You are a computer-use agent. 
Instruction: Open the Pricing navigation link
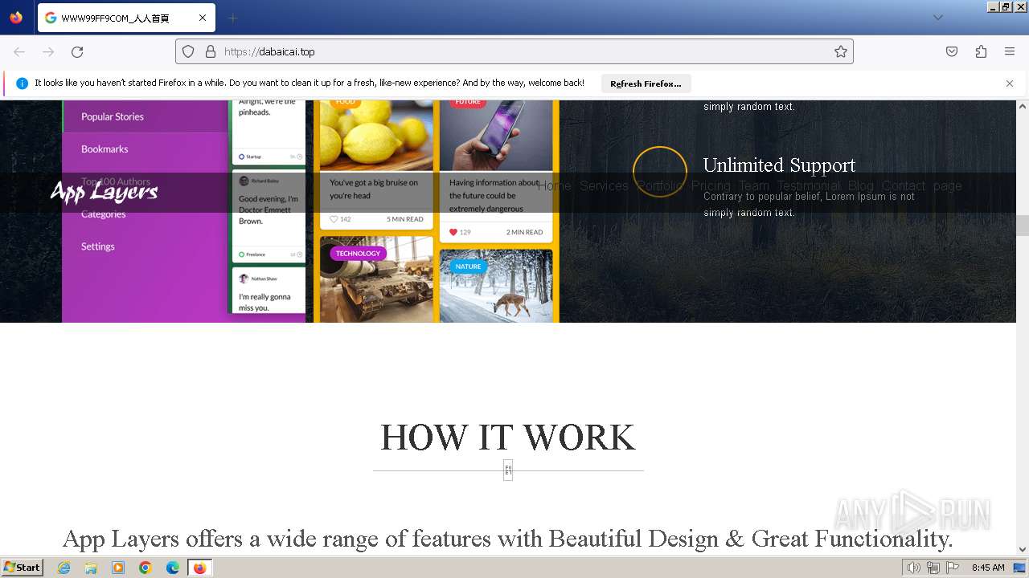(x=711, y=185)
